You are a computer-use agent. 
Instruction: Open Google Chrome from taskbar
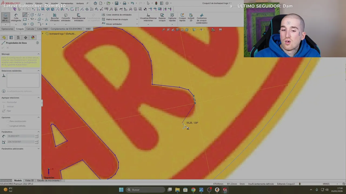point(193,190)
